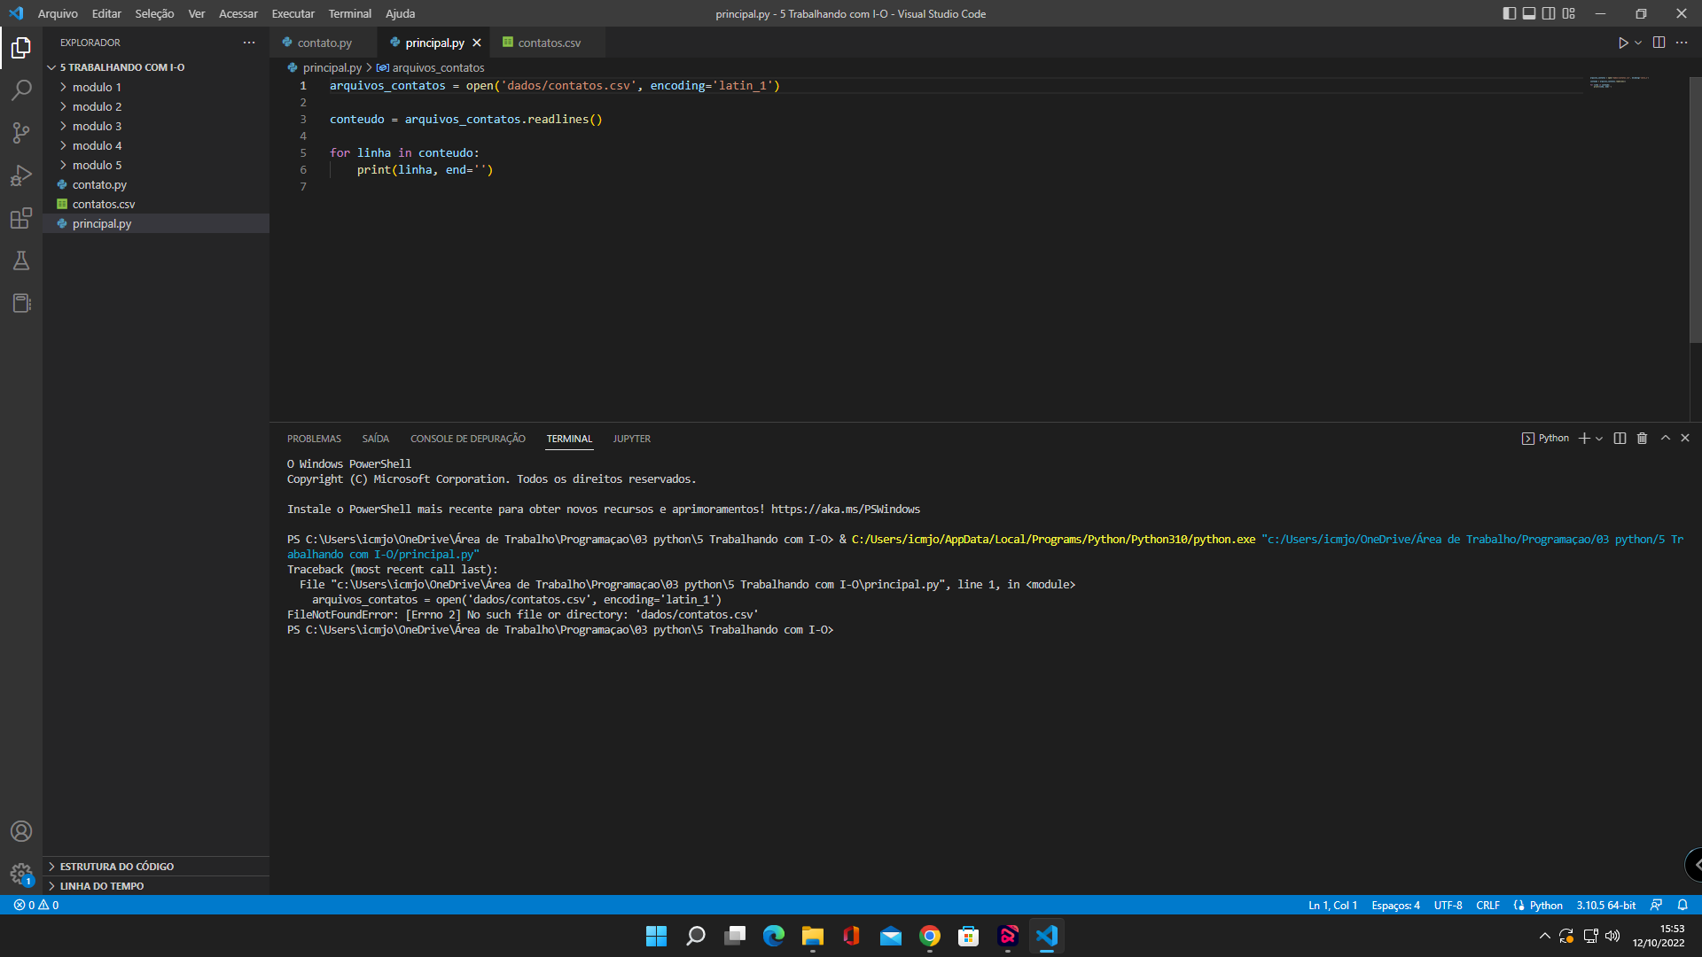Screen dimensions: 1702x957
Task: Switch to the PROBLEMAS panel tab
Action: click(x=314, y=439)
